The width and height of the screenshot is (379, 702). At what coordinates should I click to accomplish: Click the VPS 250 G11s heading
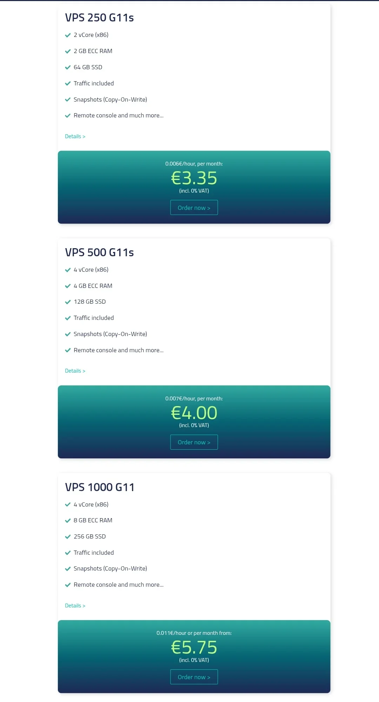99,18
